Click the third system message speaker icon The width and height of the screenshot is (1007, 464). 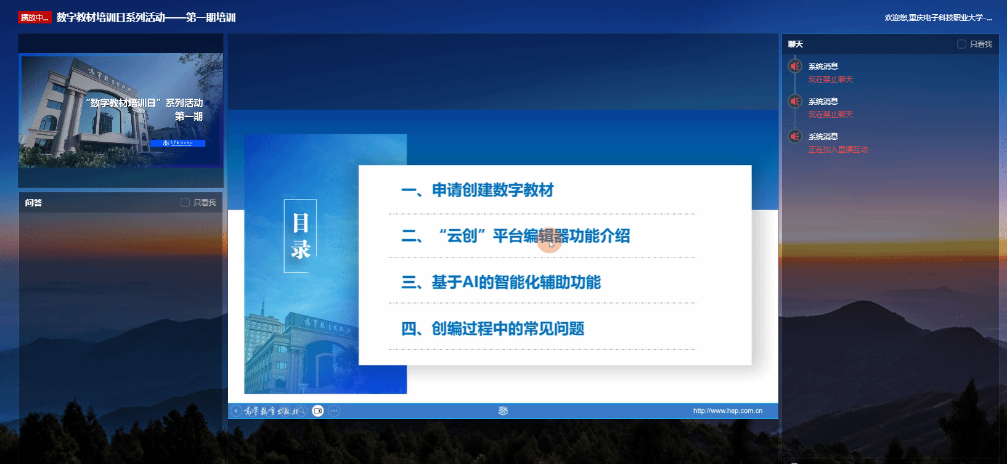tap(795, 137)
